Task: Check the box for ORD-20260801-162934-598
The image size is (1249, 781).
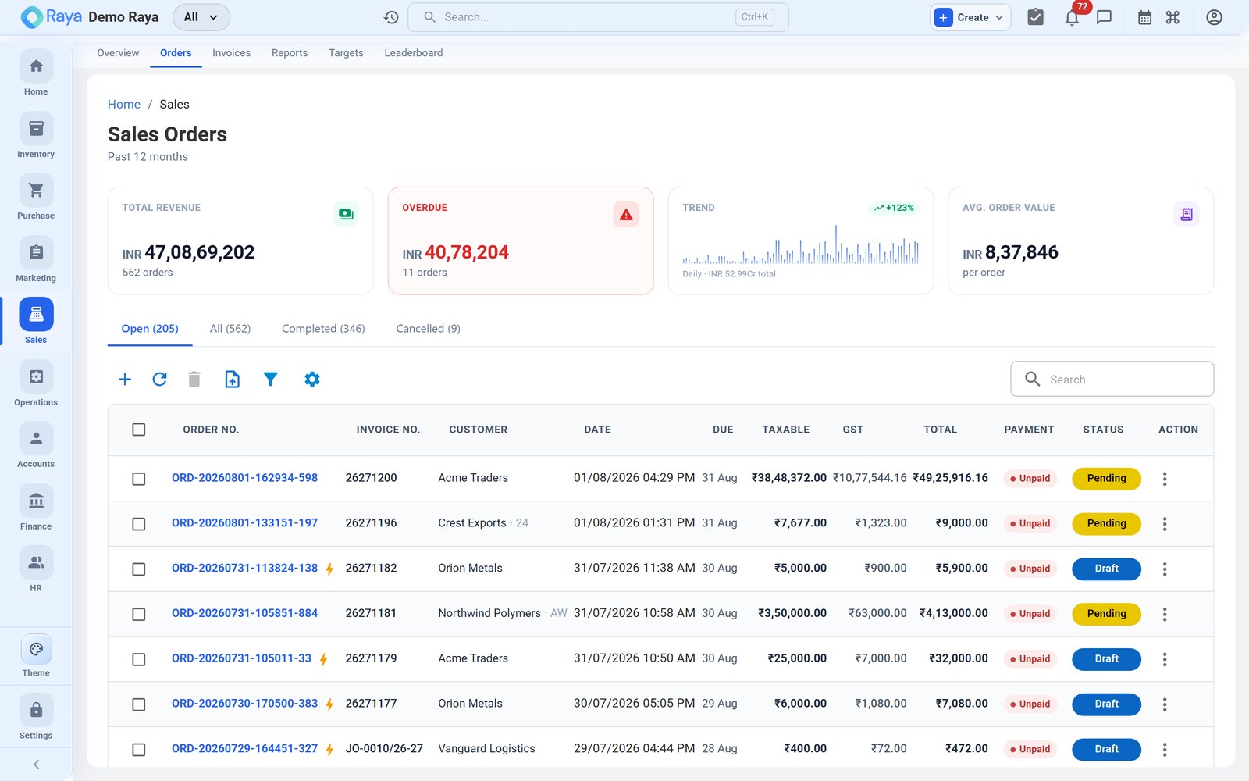Action: point(139,479)
